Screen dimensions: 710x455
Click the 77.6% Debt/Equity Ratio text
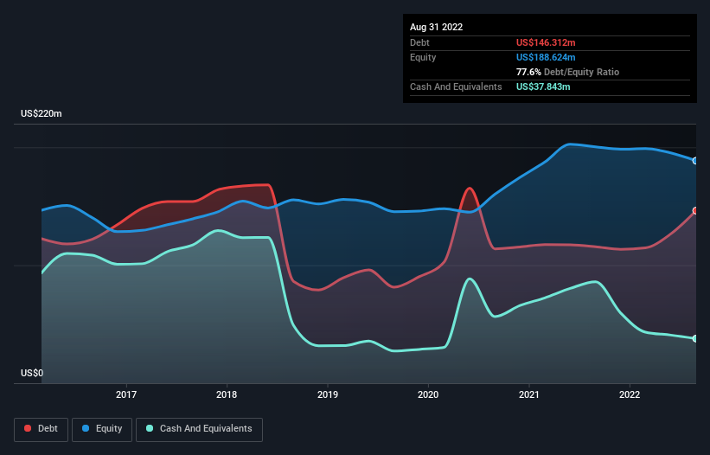567,72
